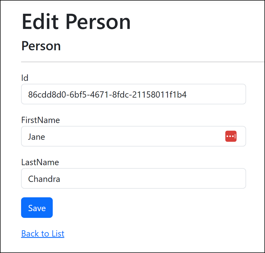Click the horizontal divider below Person heading
This screenshot has width=265, height=253.
pos(143,62)
